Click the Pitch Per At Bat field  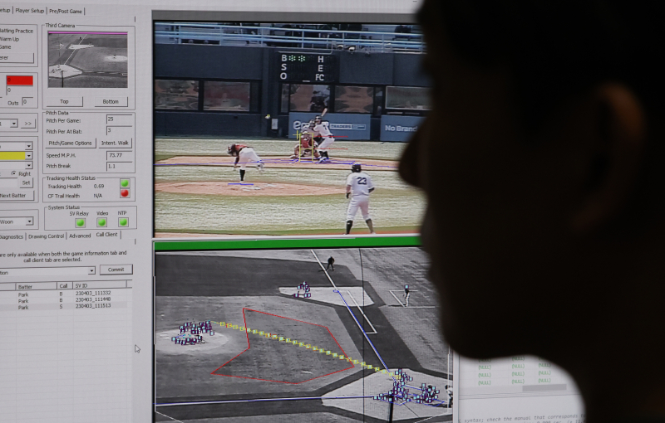click(119, 131)
